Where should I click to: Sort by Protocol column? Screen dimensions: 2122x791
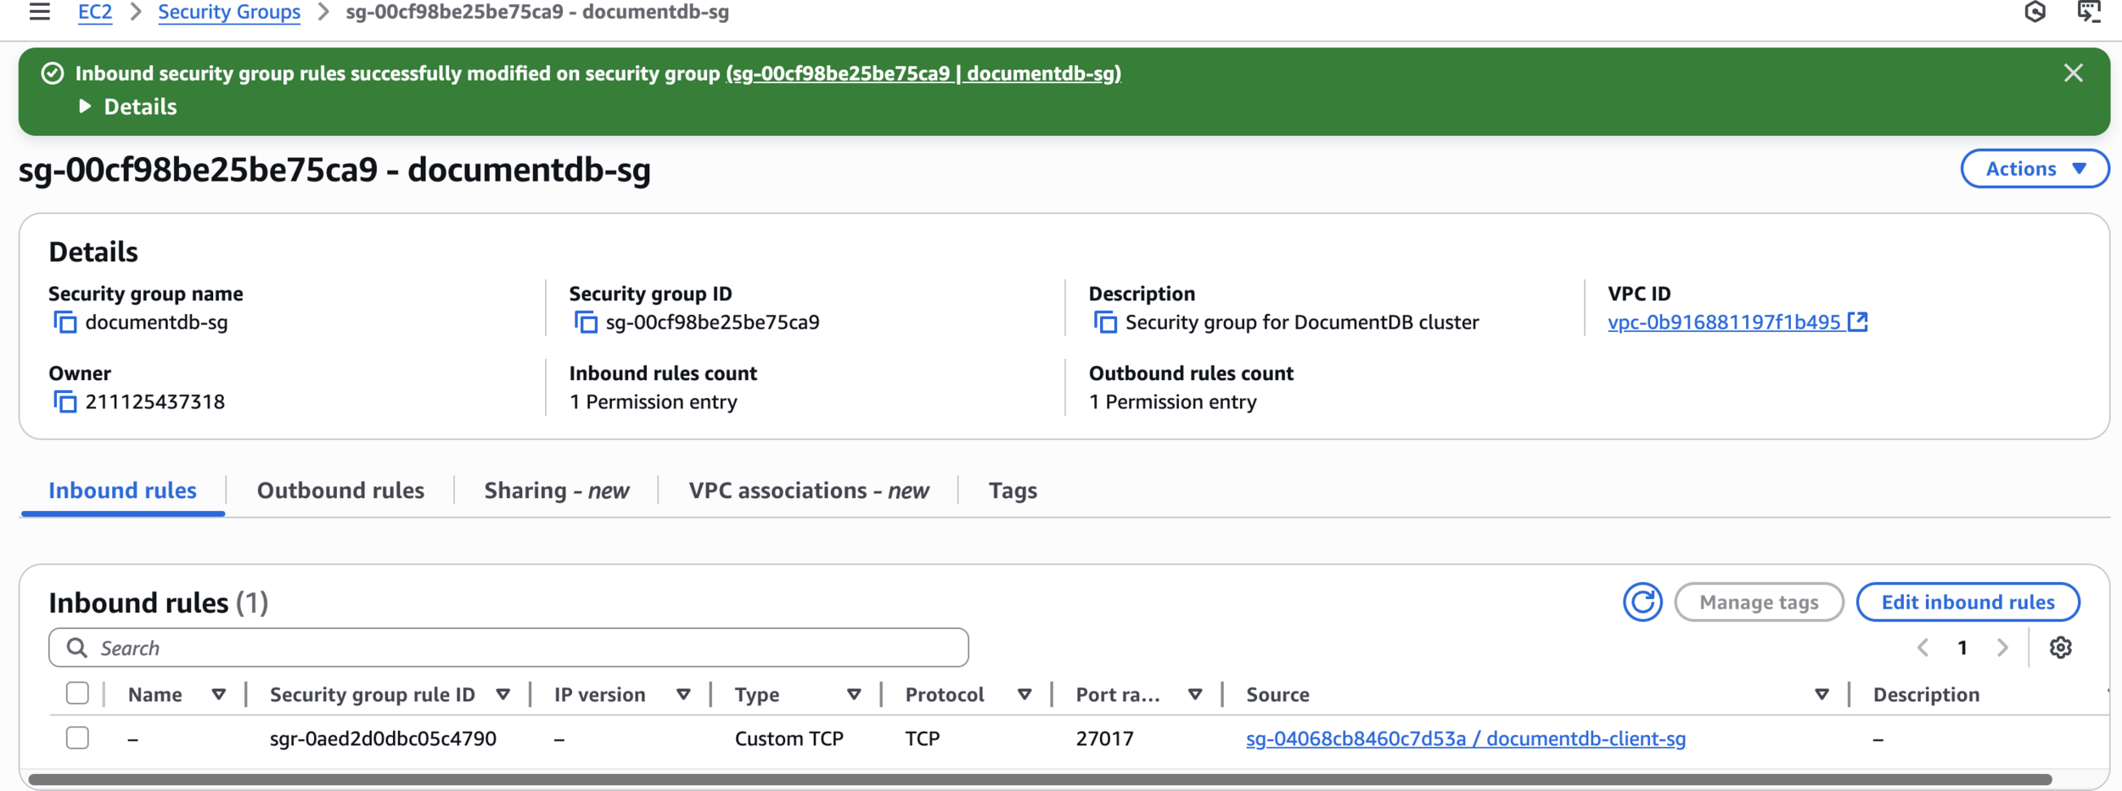[1025, 695]
